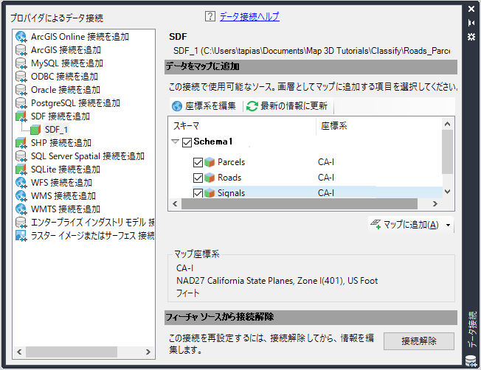Click the SQLite connection cube icon
The height and width of the screenshot is (370, 481).
(x=21, y=170)
